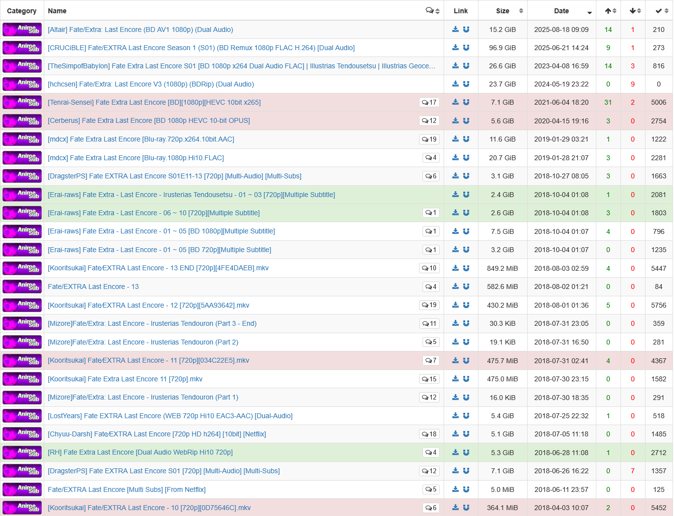The image size is (674, 516).
Task: Click the Link column header
Action: pyautogui.click(x=461, y=11)
